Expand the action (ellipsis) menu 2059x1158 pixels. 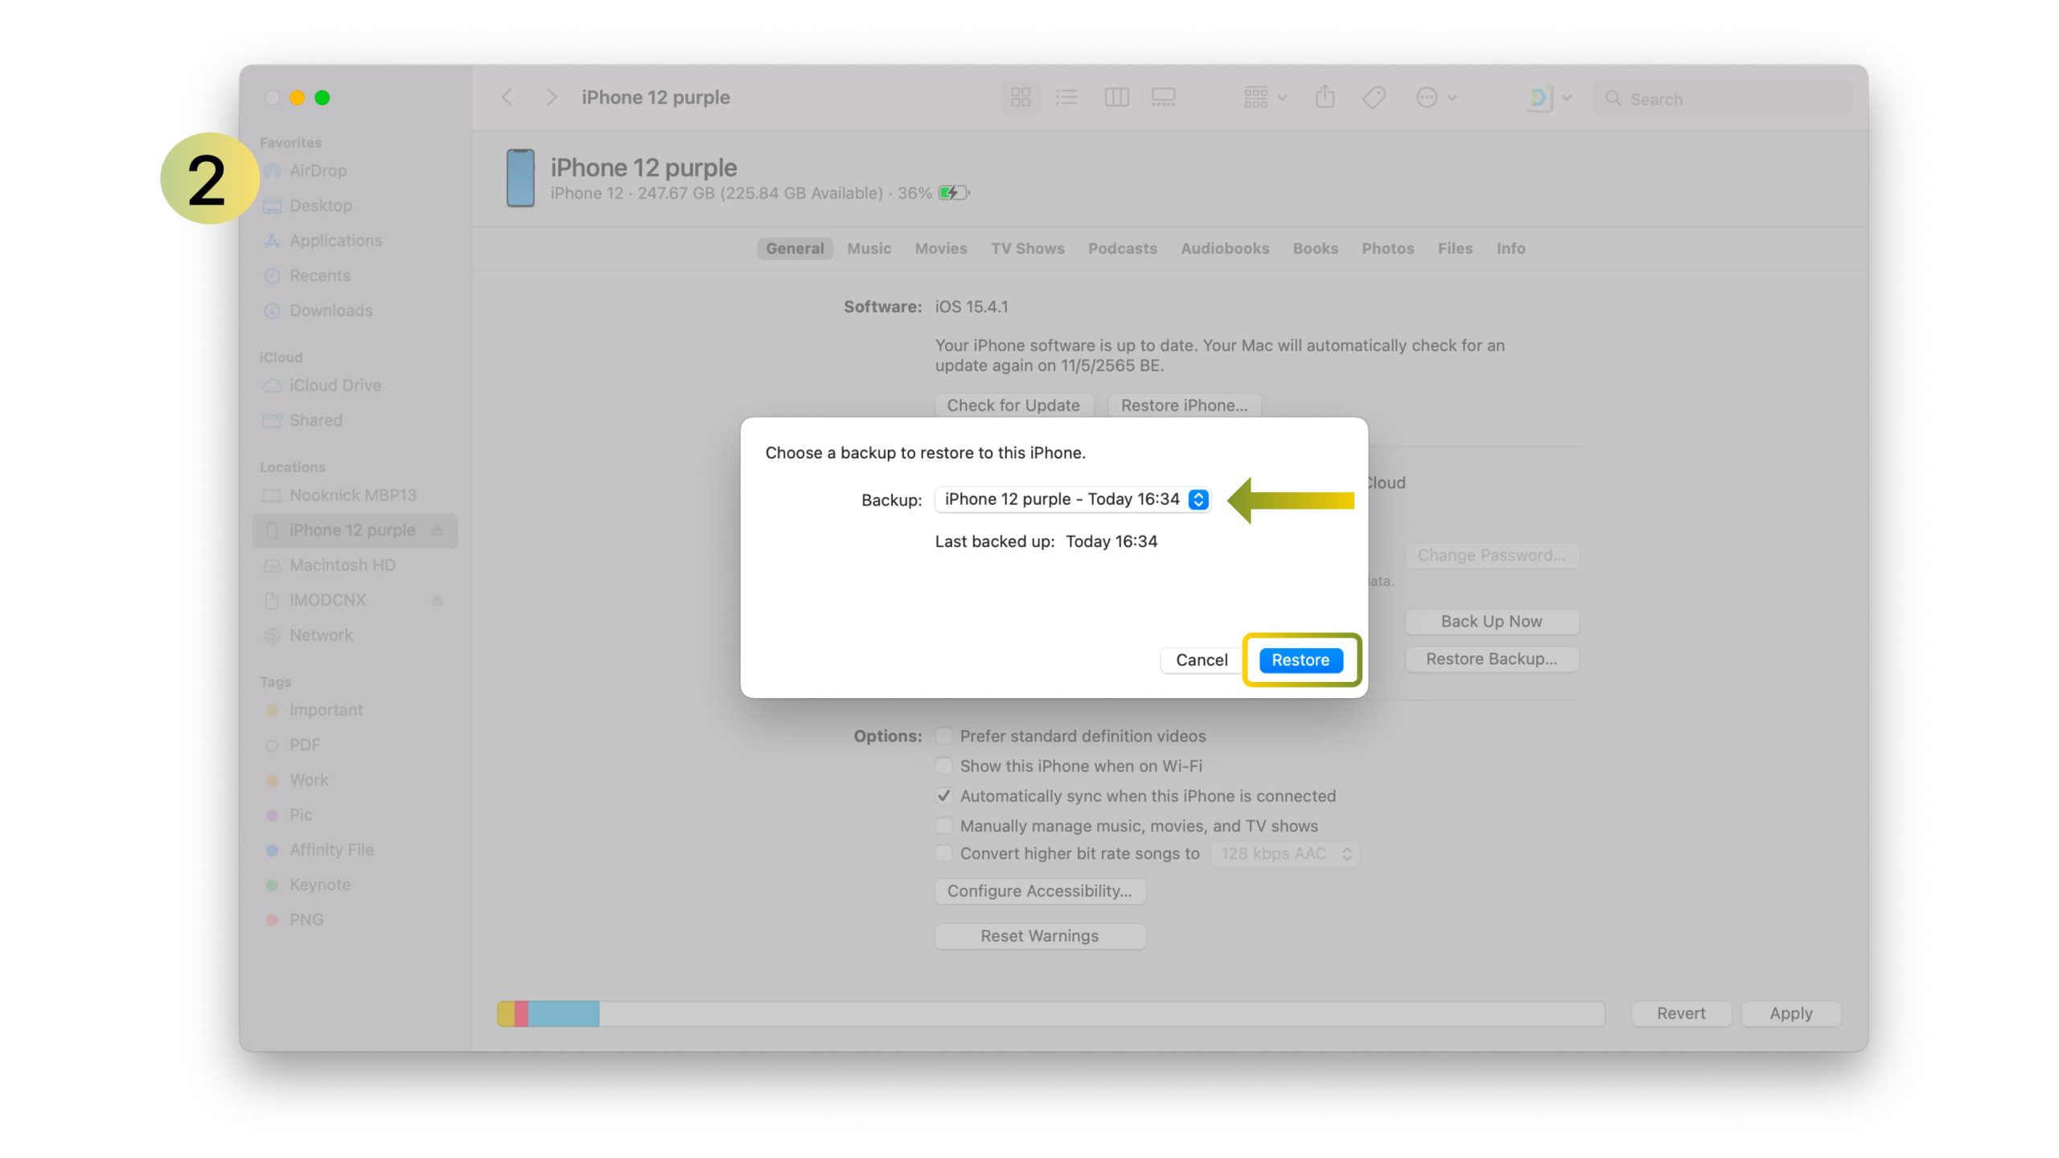click(x=1436, y=97)
